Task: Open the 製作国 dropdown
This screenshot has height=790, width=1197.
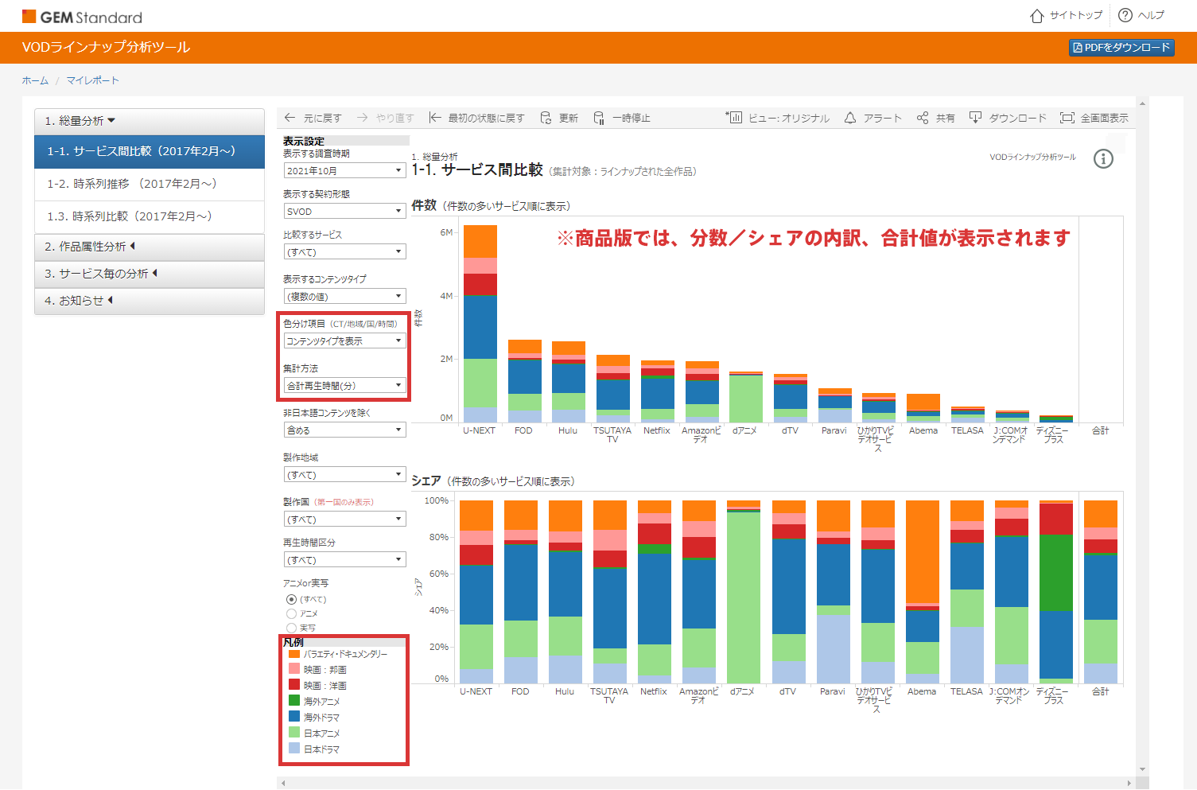Action: [x=345, y=519]
